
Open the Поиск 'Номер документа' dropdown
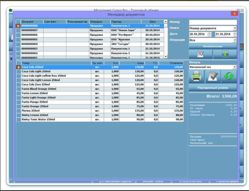(235, 28)
